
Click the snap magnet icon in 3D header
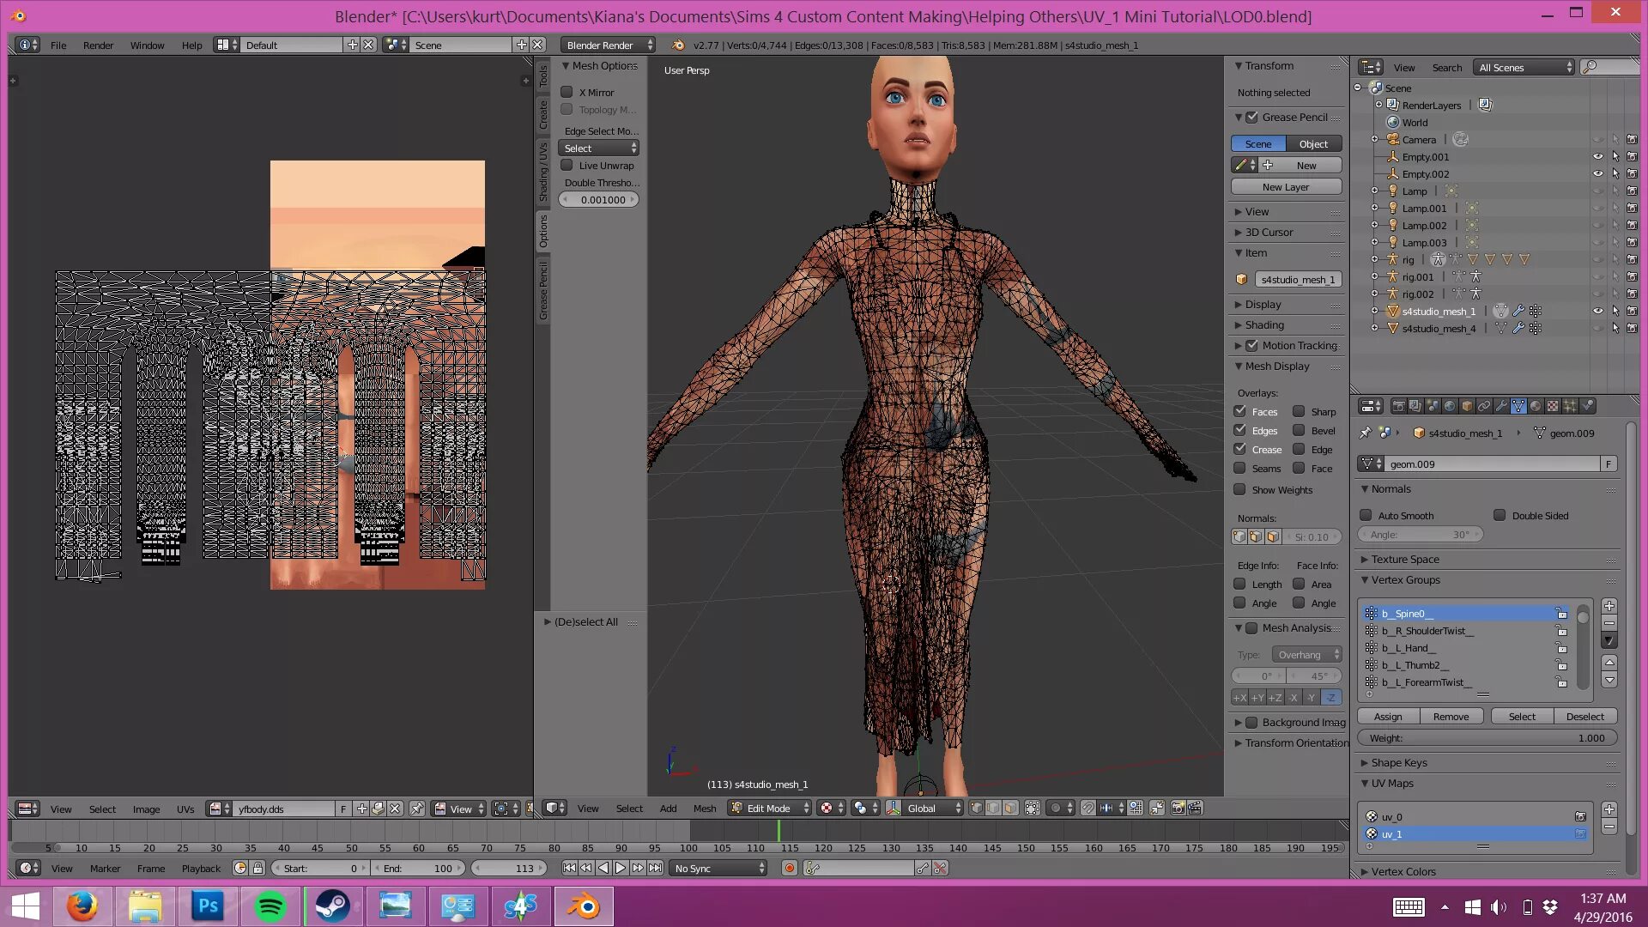pos(1088,808)
